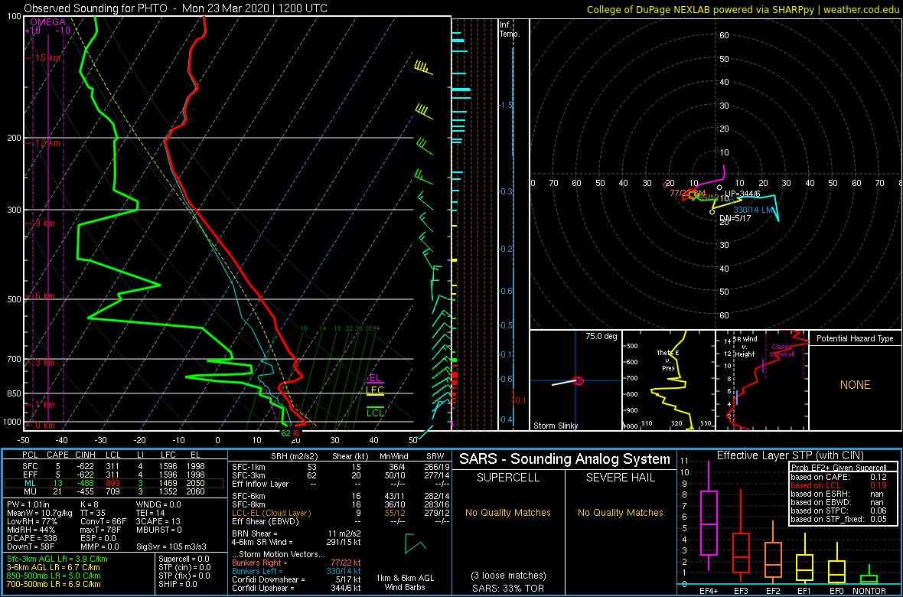Select the highlighted ML parcel row
Image resolution: width=903 pixels, height=597 pixels.
pos(114,484)
